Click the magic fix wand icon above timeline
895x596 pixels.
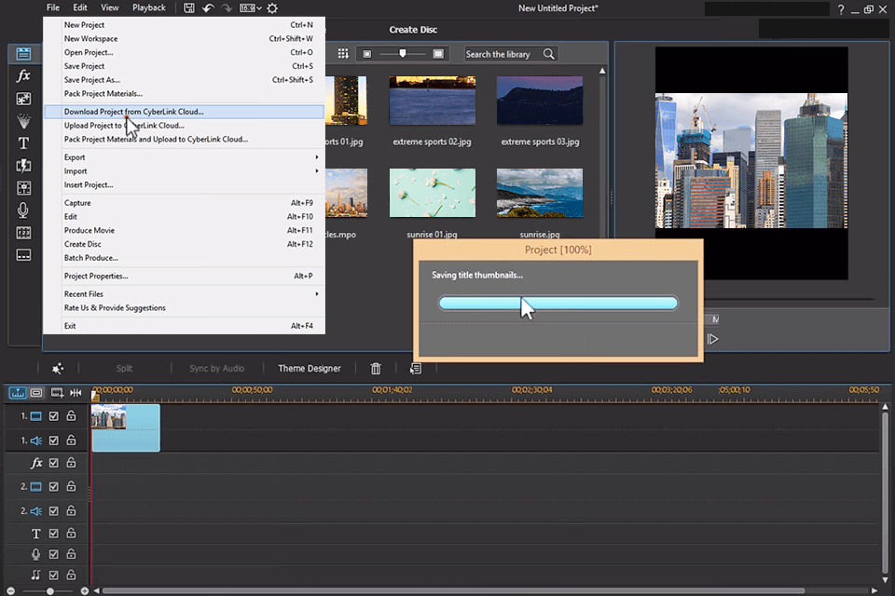(58, 369)
